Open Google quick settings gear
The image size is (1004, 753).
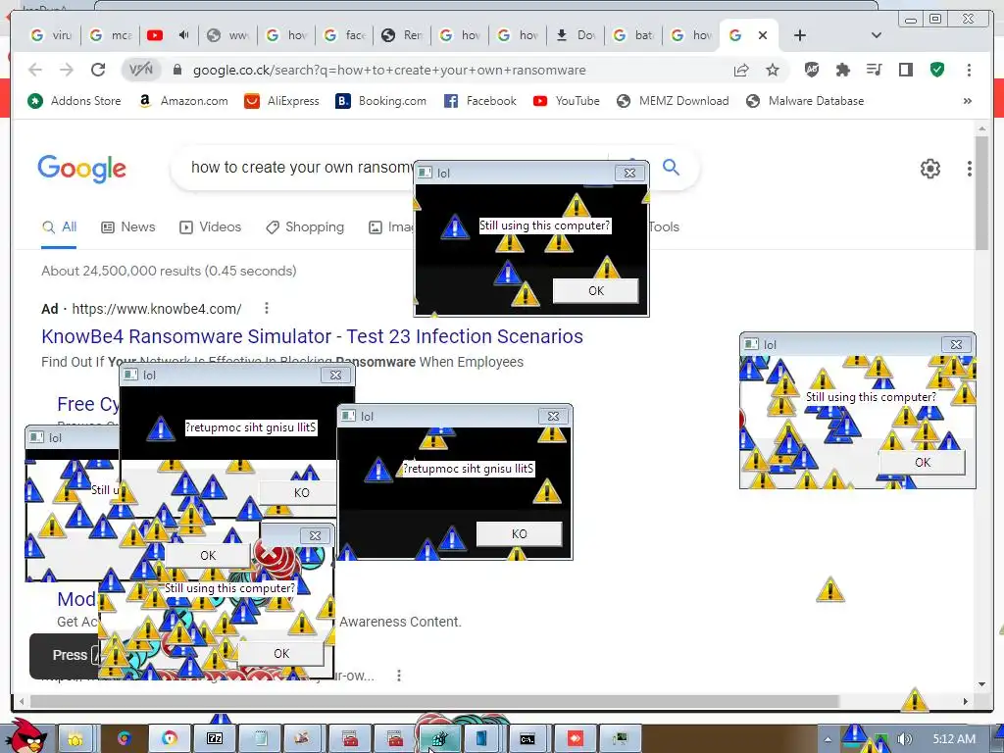coord(930,169)
